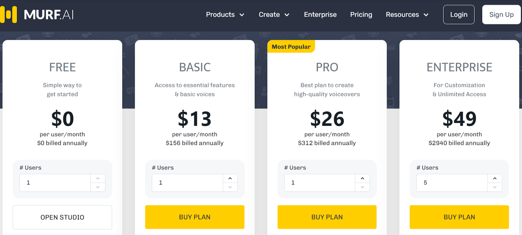Click the Basic plan users input field
Screen dimensions: 522x235
[x=187, y=183]
